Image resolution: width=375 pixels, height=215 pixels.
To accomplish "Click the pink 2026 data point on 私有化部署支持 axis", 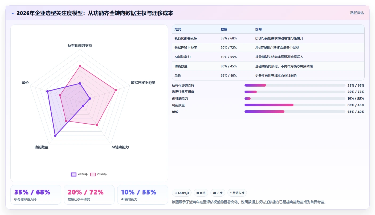I will coord(80,66).
